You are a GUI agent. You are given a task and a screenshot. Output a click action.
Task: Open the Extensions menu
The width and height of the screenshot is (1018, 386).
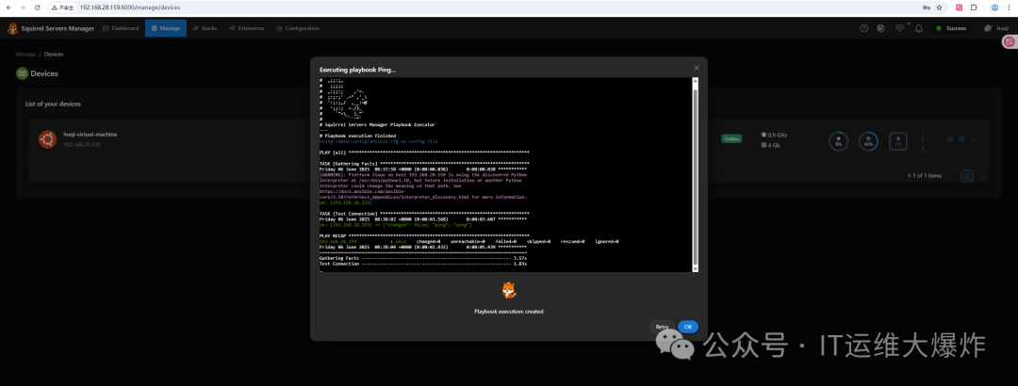[x=247, y=28]
